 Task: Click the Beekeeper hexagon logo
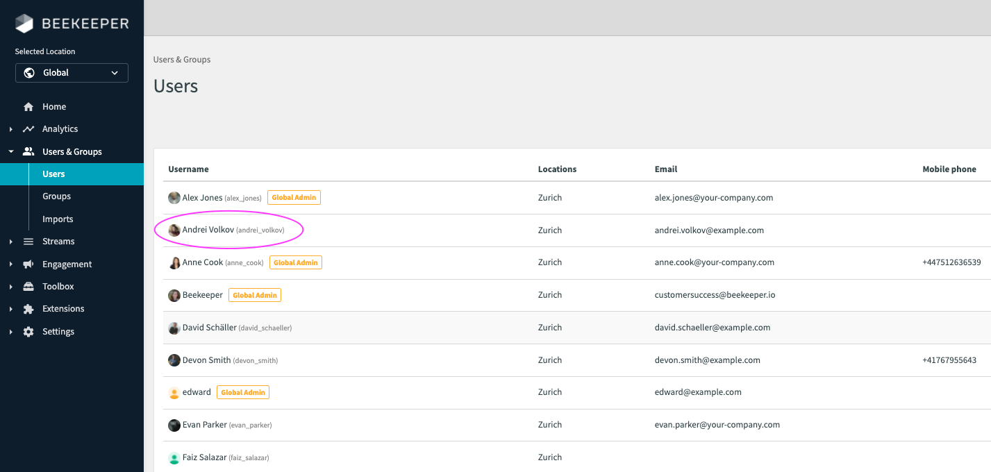coord(23,23)
